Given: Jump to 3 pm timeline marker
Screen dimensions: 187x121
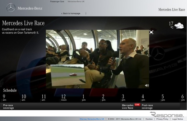Looking at the screenshot, I should pos(123,98).
